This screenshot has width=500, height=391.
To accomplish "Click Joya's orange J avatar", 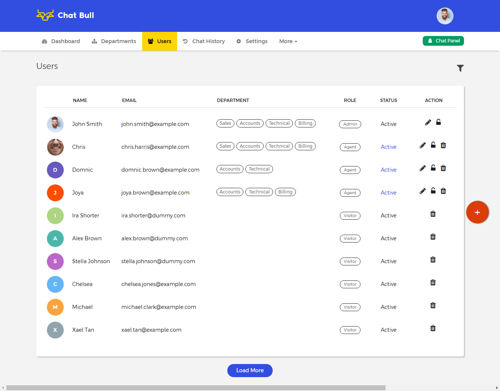I will pos(55,193).
